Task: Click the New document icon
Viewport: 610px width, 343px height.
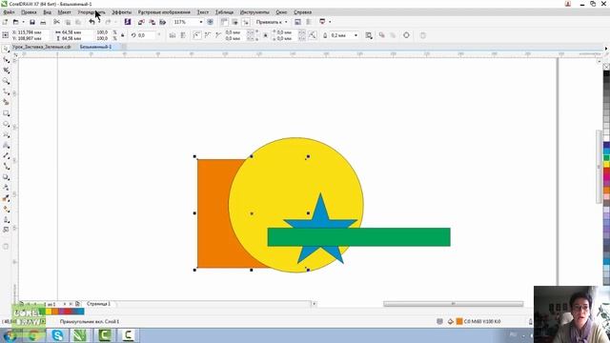Action: (5, 22)
